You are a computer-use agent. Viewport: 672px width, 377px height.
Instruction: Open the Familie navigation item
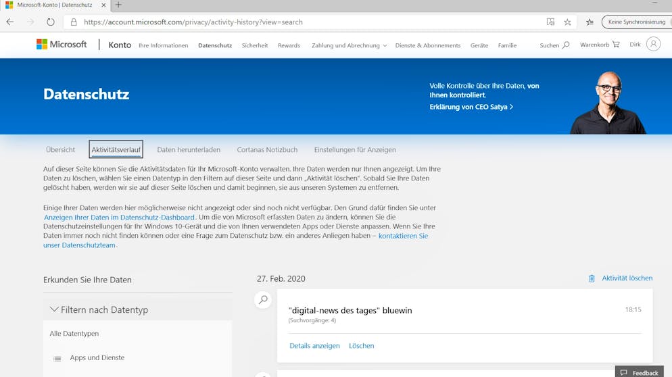pos(507,45)
